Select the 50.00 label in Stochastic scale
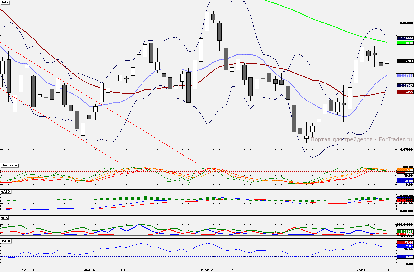This screenshot has width=414, height=272. pyautogui.click(x=408, y=176)
